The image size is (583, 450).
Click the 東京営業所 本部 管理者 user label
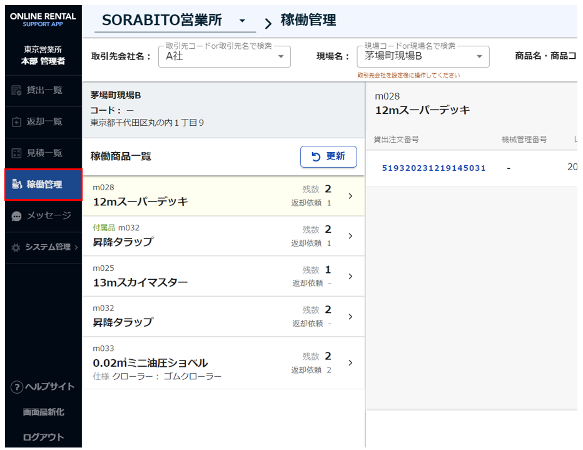tap(43, 56)
